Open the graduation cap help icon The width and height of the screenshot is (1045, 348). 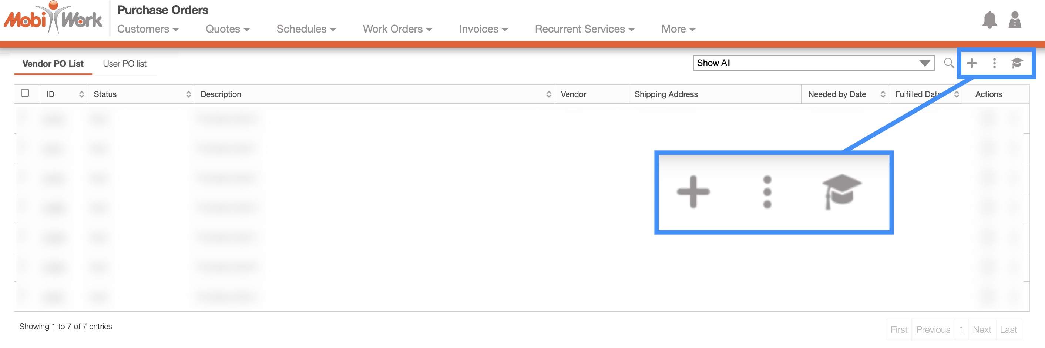coord(1017,63)
